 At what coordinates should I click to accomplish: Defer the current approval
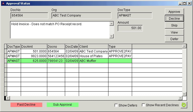click(174, 39)
